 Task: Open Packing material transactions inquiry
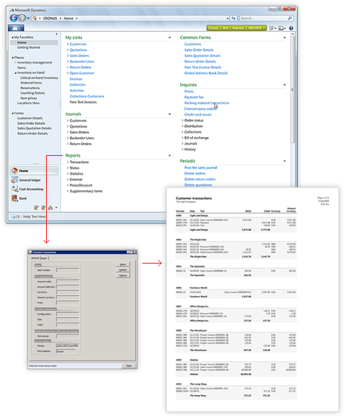206,103
